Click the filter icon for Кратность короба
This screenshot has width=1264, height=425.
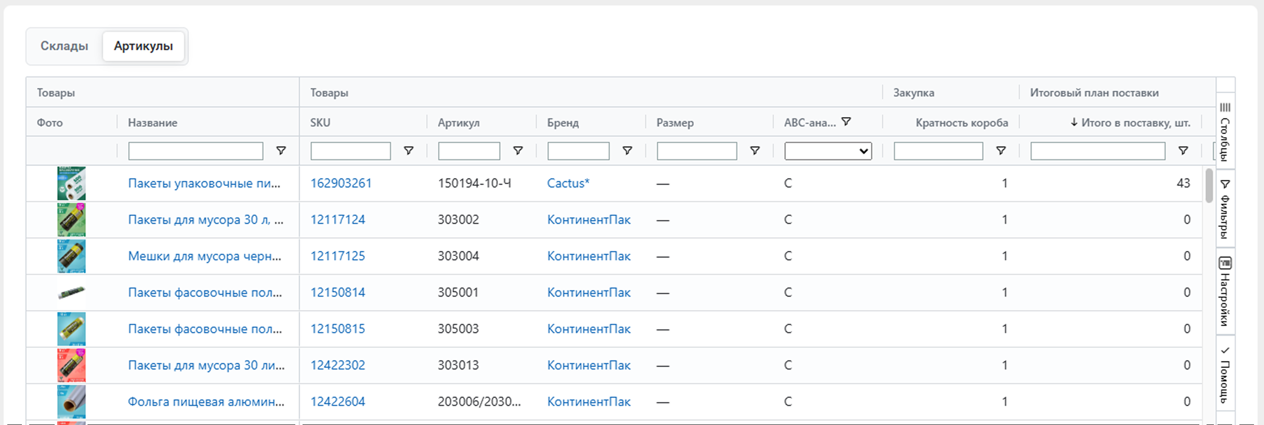point(1001,151)
